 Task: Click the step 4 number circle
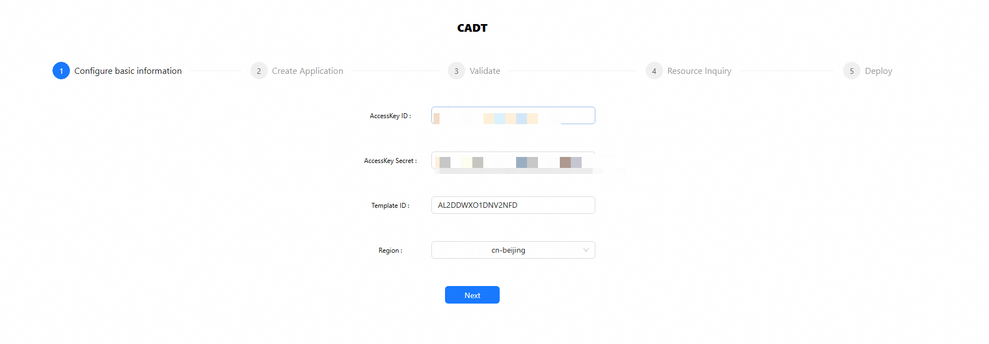point(654,71)
